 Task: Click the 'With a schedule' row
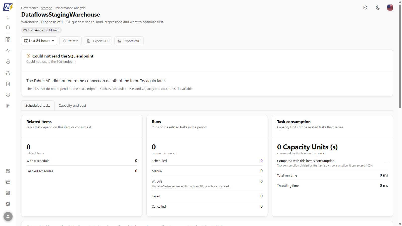82,161
